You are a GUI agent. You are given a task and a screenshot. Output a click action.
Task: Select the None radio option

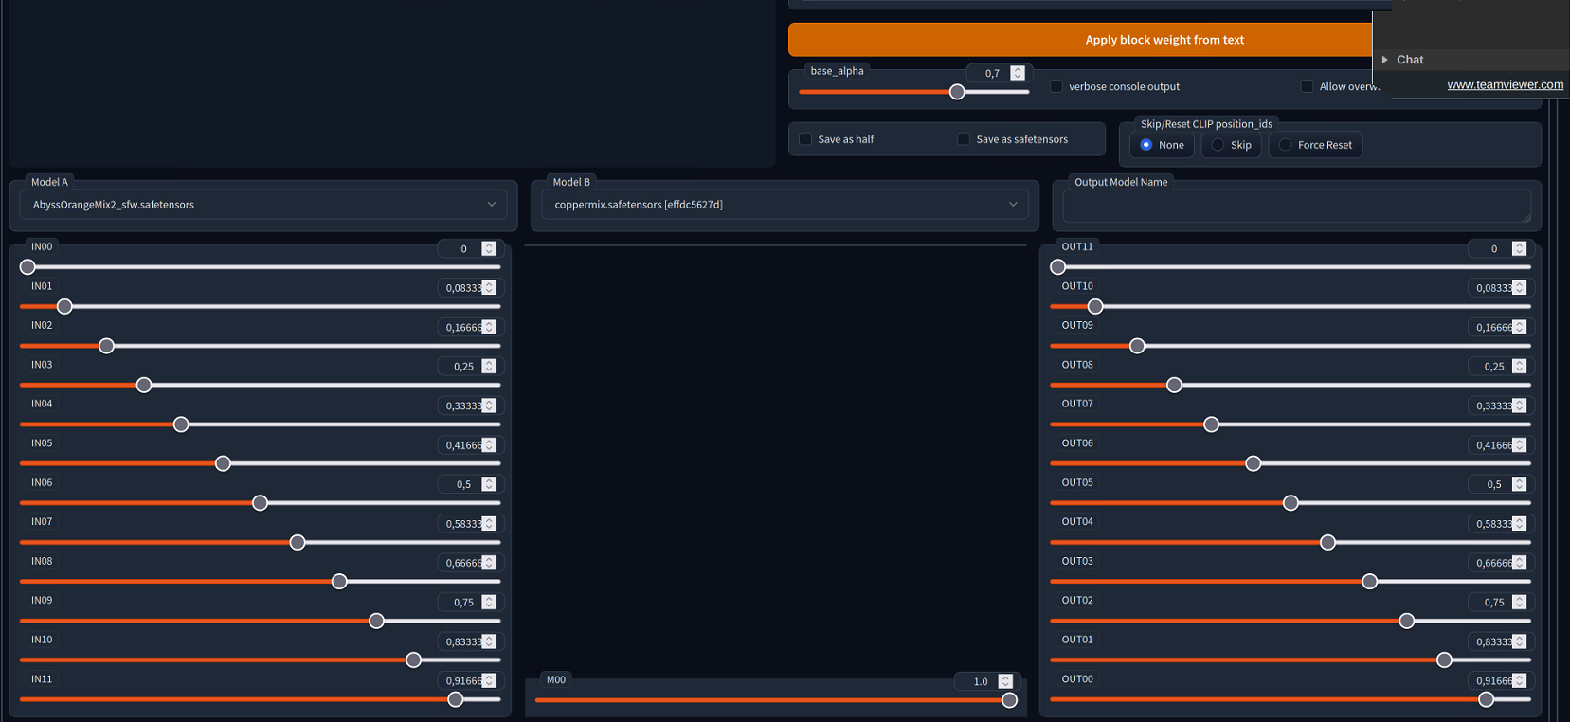point(1146,145)
